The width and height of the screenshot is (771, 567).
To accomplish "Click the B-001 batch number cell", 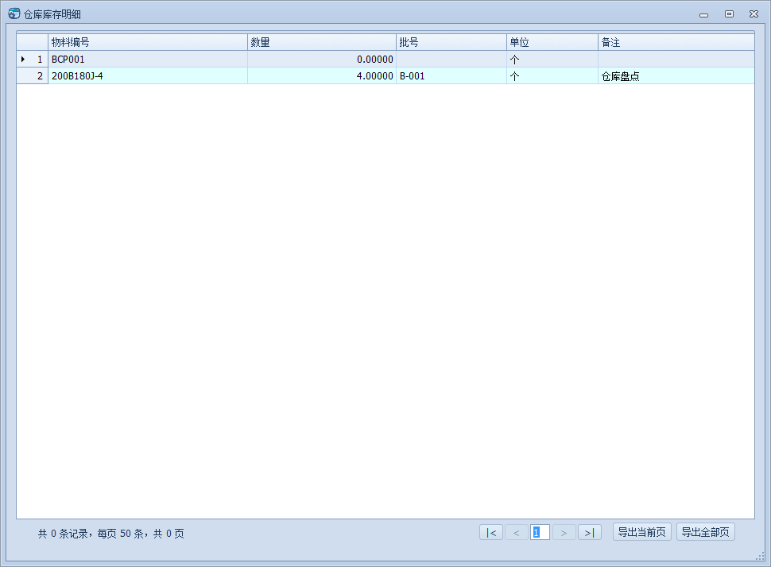I will pos(451,76).
